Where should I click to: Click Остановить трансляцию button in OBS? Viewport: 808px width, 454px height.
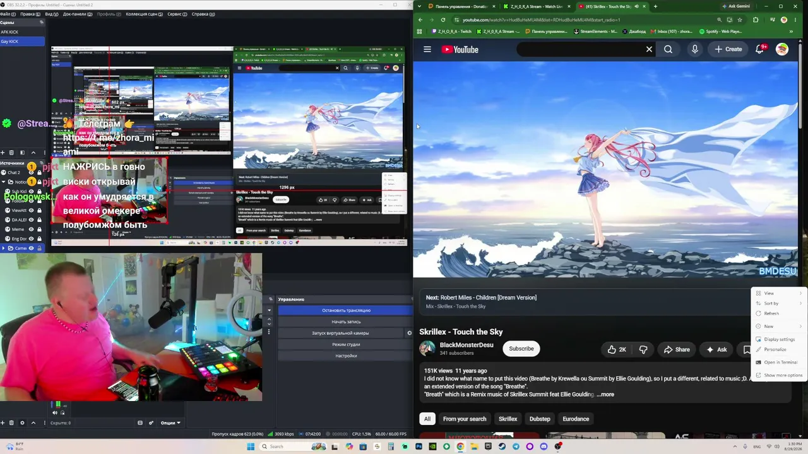(345, 310)
